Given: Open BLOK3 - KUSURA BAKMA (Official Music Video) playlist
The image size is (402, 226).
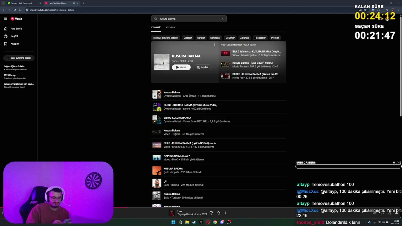Looking at the screenshot, I should pos(219,107).
